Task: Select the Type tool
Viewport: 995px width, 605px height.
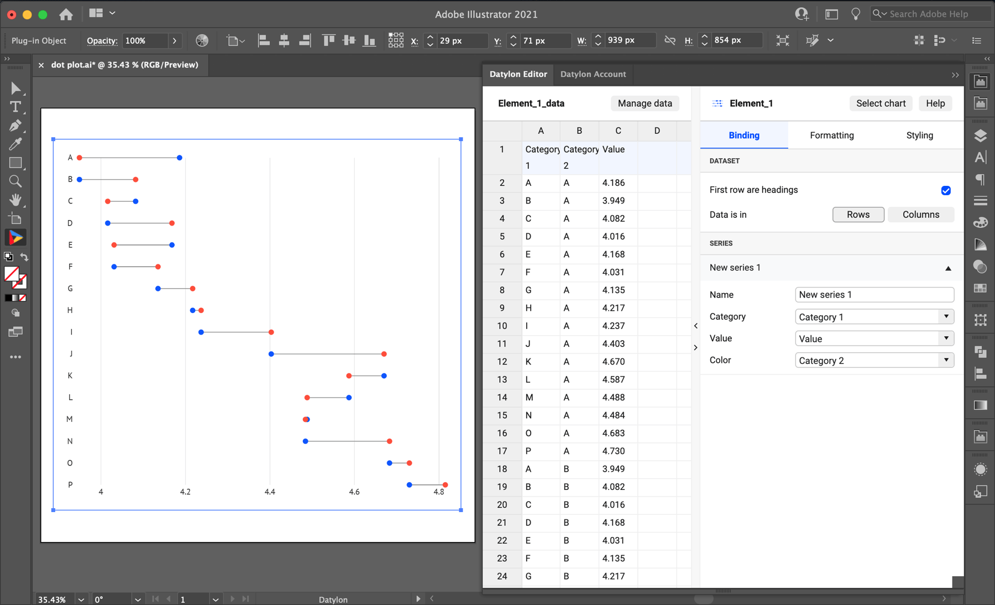Action: point(15,107)
